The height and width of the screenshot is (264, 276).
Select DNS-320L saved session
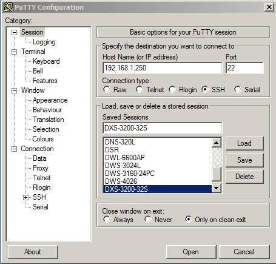pyautogui.click(x=158, y=142)
